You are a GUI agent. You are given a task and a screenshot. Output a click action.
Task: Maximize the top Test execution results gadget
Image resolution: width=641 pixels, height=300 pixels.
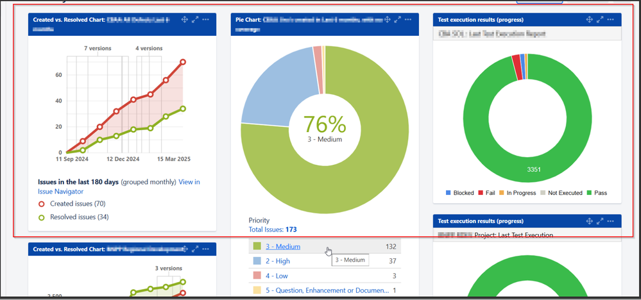click(x=600, y=20)
